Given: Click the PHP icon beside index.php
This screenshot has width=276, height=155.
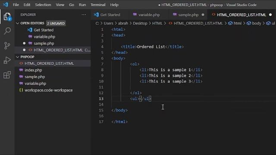Looking at the screenshot, I should 21,70.
